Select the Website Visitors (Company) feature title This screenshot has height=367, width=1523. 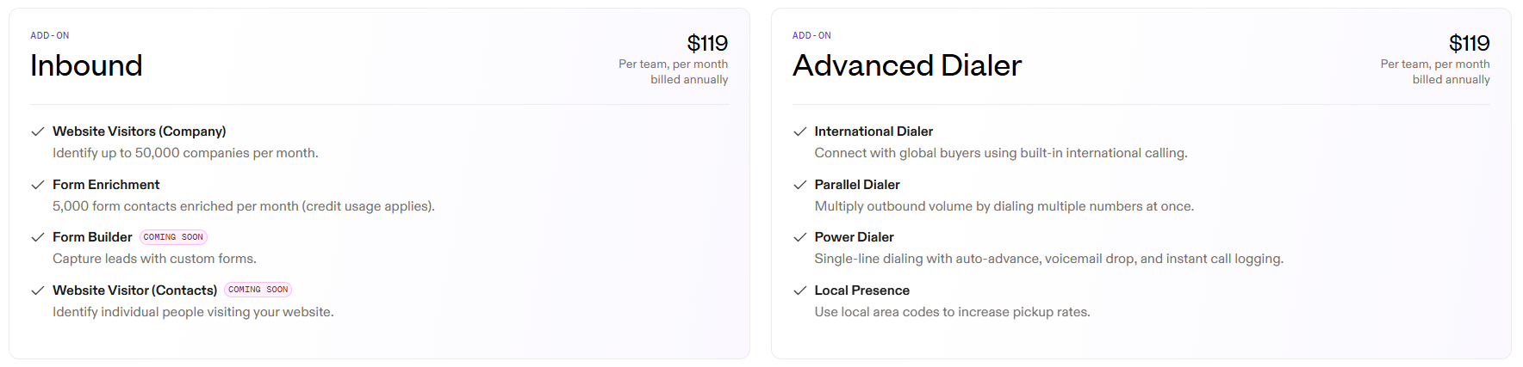pyautogui.click(x=140, y=132)
